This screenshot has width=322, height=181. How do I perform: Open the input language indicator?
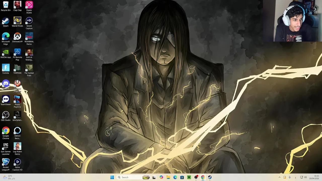pyautogui.click(x=296, y=177)
